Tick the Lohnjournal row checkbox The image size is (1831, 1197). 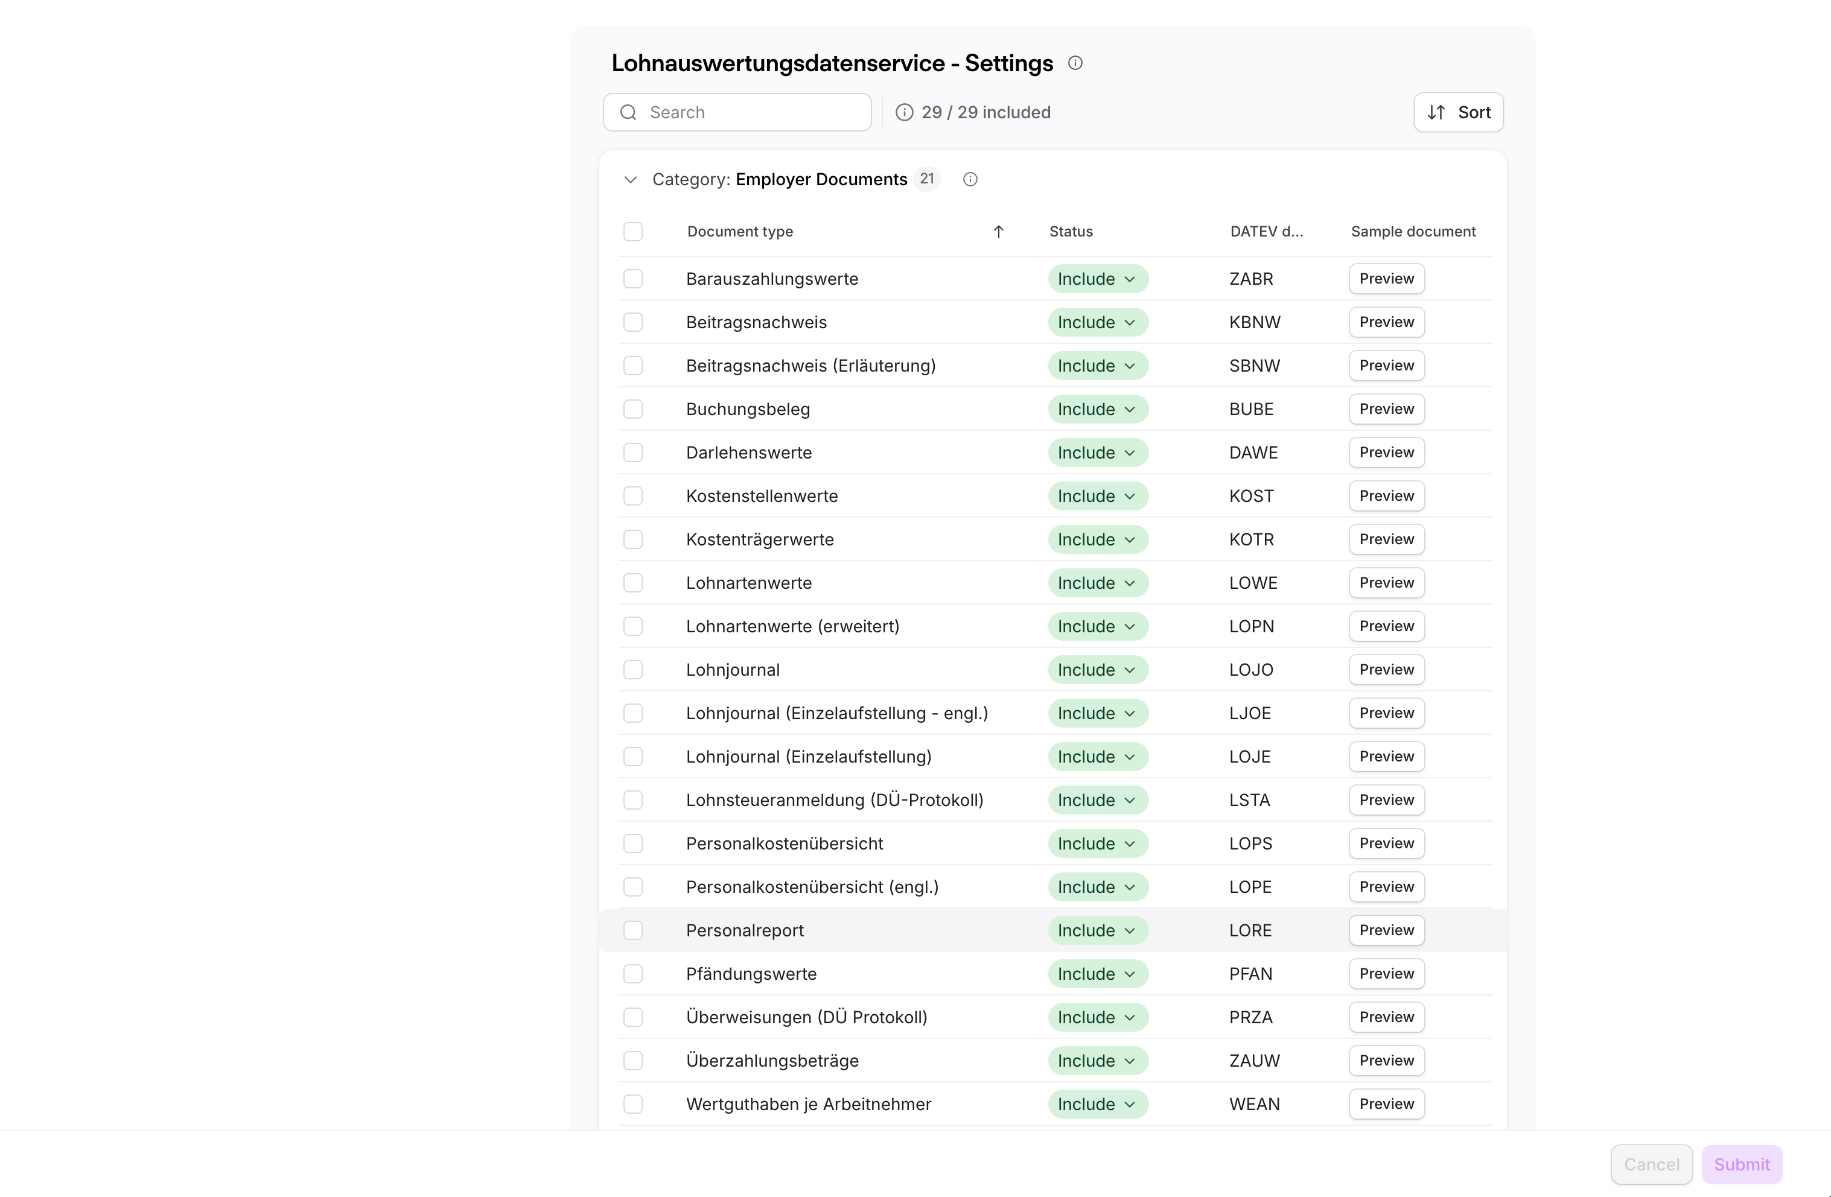point(632,669)
